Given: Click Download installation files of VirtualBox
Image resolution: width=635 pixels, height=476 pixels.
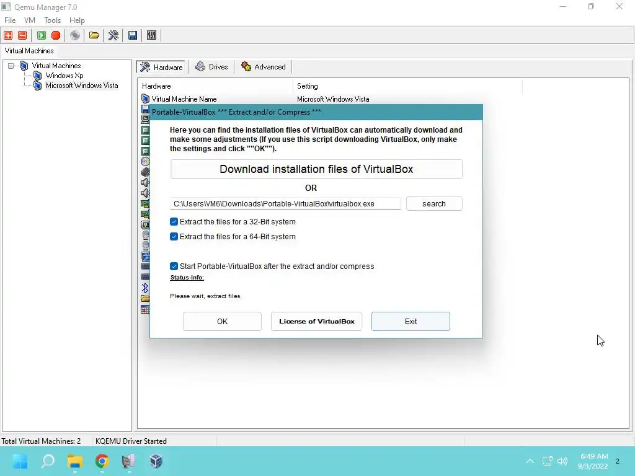Looking at the screenshot, I should (x=316, y=169).
